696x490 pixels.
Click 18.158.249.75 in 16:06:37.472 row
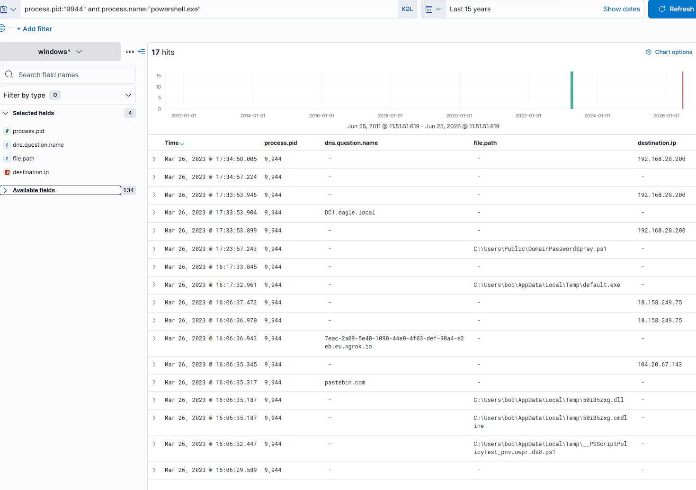660,303
